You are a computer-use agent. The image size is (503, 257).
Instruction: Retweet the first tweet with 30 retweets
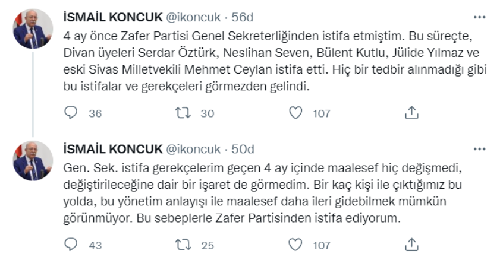pos(185,112)
